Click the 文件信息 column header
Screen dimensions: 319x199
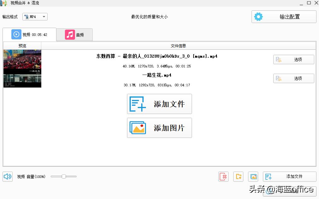click(x=178, y=46)
